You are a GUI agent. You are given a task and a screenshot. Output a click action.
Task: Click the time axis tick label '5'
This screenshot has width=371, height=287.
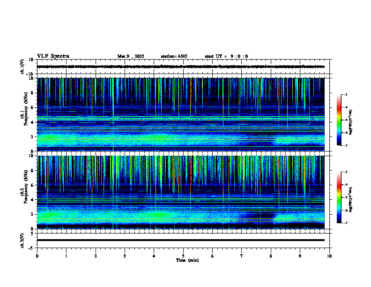[x=183, y=256]
